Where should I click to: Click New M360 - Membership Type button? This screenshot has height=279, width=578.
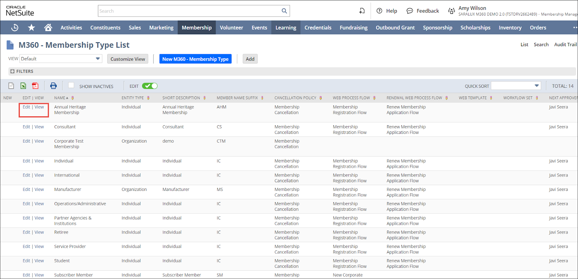click(x=195, y=59)
